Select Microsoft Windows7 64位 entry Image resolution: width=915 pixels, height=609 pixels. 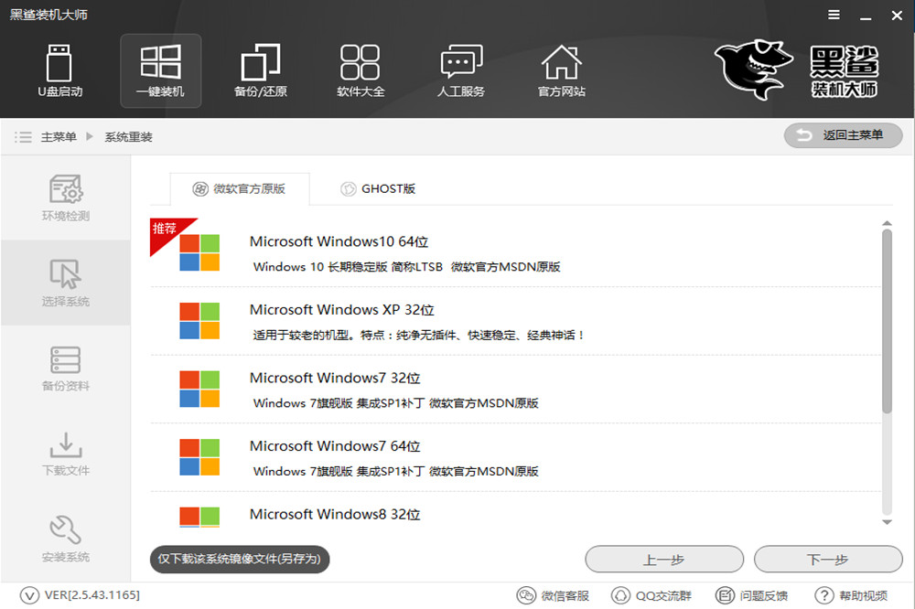pos(516,457)
